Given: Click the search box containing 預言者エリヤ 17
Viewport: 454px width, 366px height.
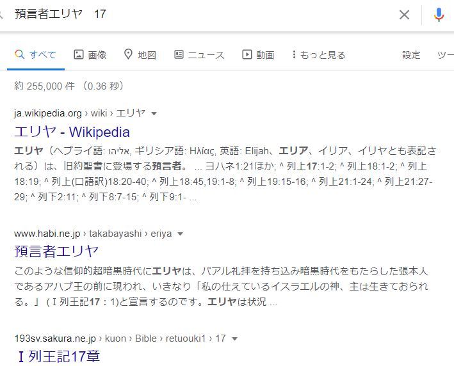Looking at the screenshot, I should click(x=203, y=14).
